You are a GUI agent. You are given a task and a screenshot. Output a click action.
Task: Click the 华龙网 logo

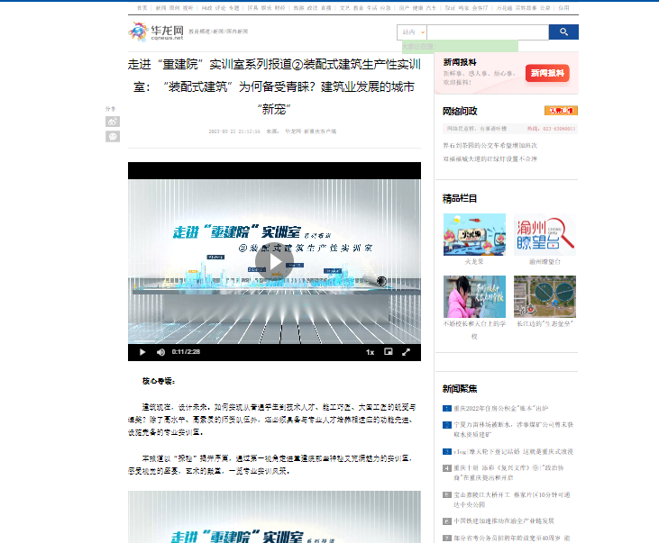click(x=155, y=33)
